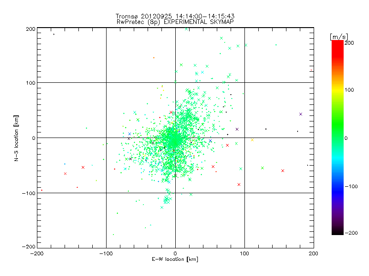This screenshot has width=369, height=276.
Task: Click the '0' tick label on the E-W axis
Action: [175, 253]
